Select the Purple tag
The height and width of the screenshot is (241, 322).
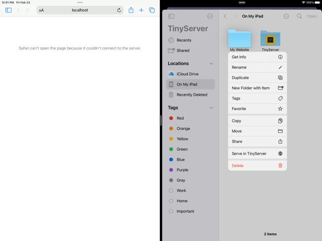[x=190, y=170]
